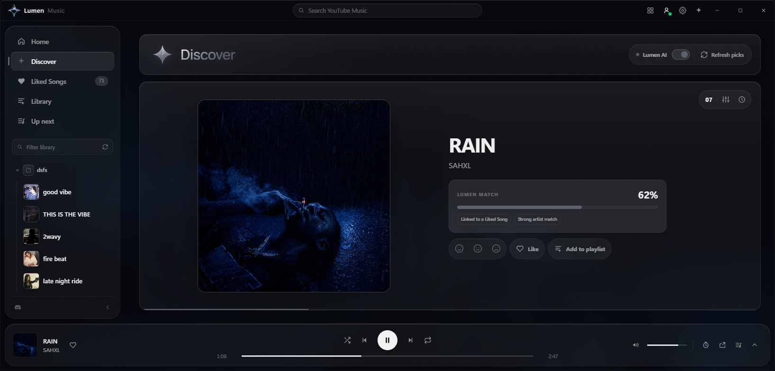Skip to the next track

(x=411, y=340)
